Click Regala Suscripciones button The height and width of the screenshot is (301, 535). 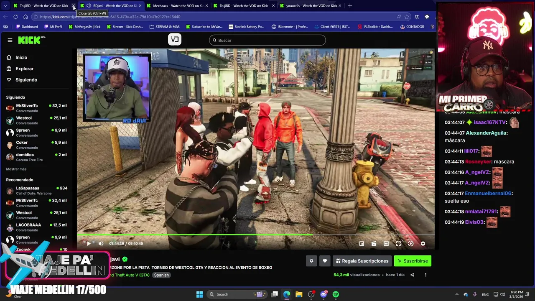[x=362, y=261]
